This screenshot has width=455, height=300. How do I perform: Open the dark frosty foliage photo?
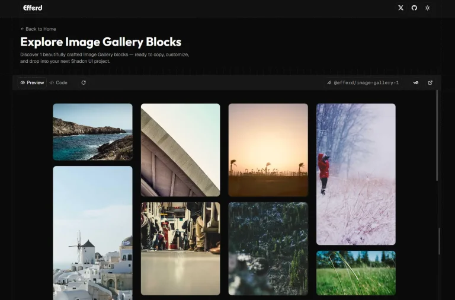[268, 248]
